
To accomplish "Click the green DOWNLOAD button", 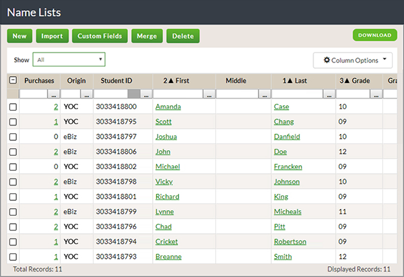I will pyautogui.click(x=374, y=35).
